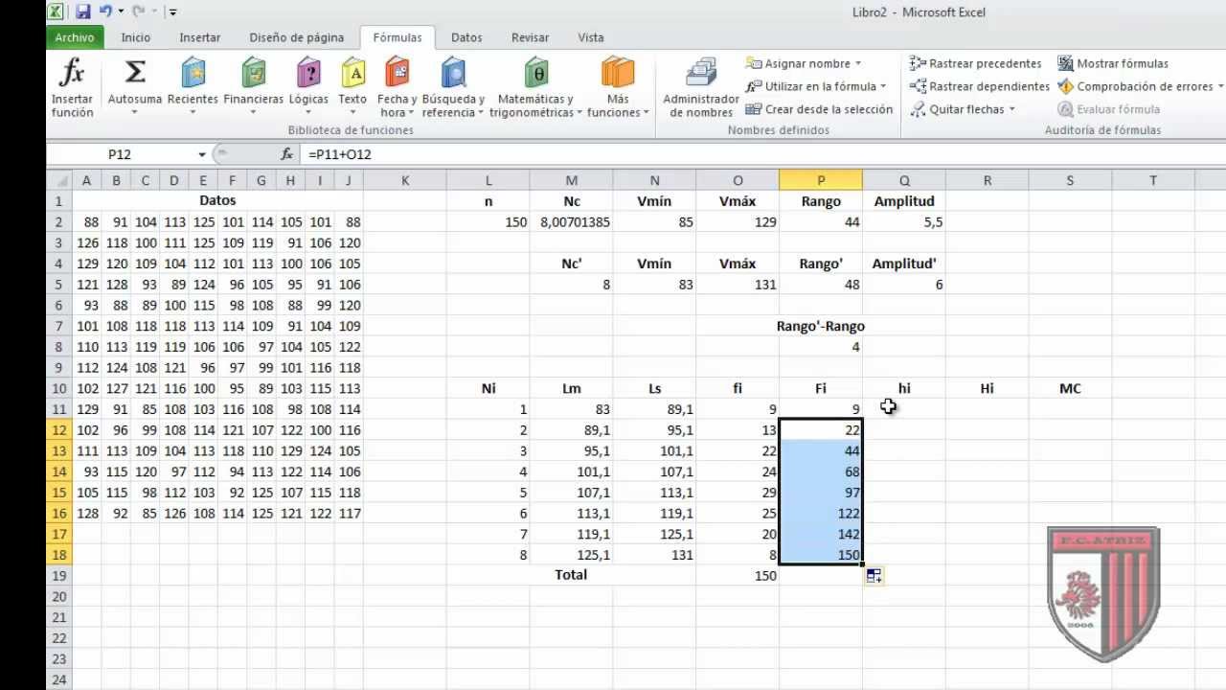Click Rastrear dependientes
Image resolution: width=1226 pixels, height=690 pixels.
pos(979,86)
